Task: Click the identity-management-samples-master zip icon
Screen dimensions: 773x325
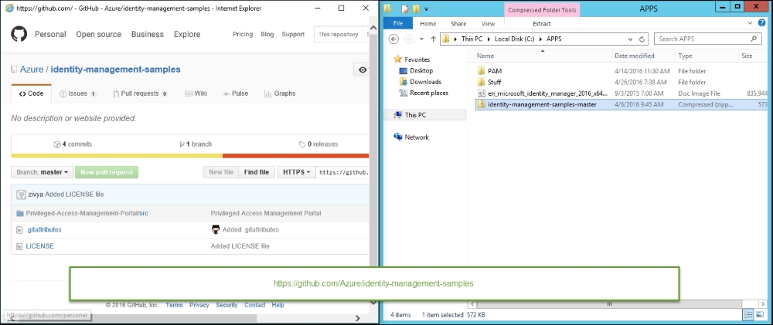Action: (482, 104)
